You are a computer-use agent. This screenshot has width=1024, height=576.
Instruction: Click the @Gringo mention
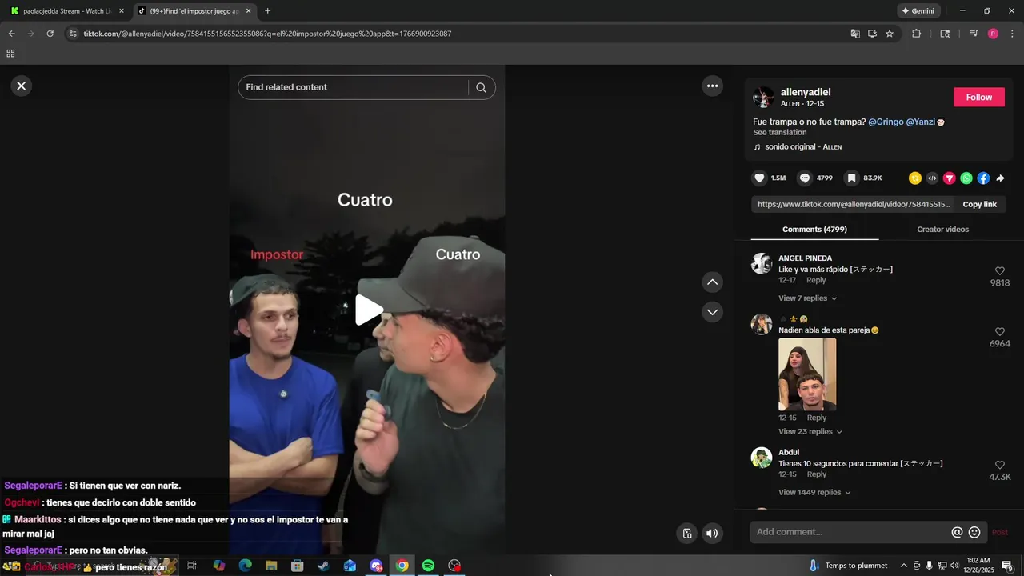point(886,122)
